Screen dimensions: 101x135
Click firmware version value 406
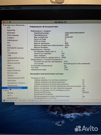click(67, 43)
